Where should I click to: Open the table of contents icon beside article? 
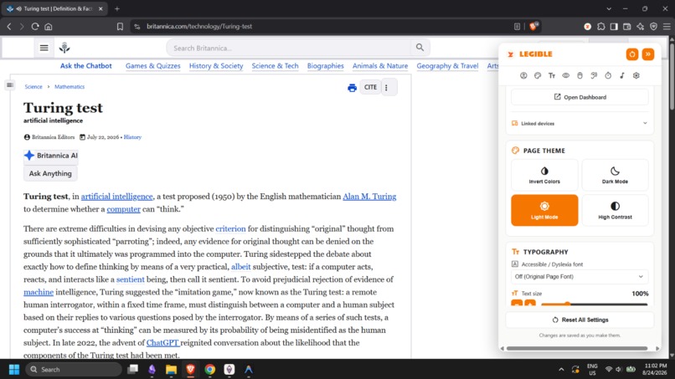pos(9,85)
